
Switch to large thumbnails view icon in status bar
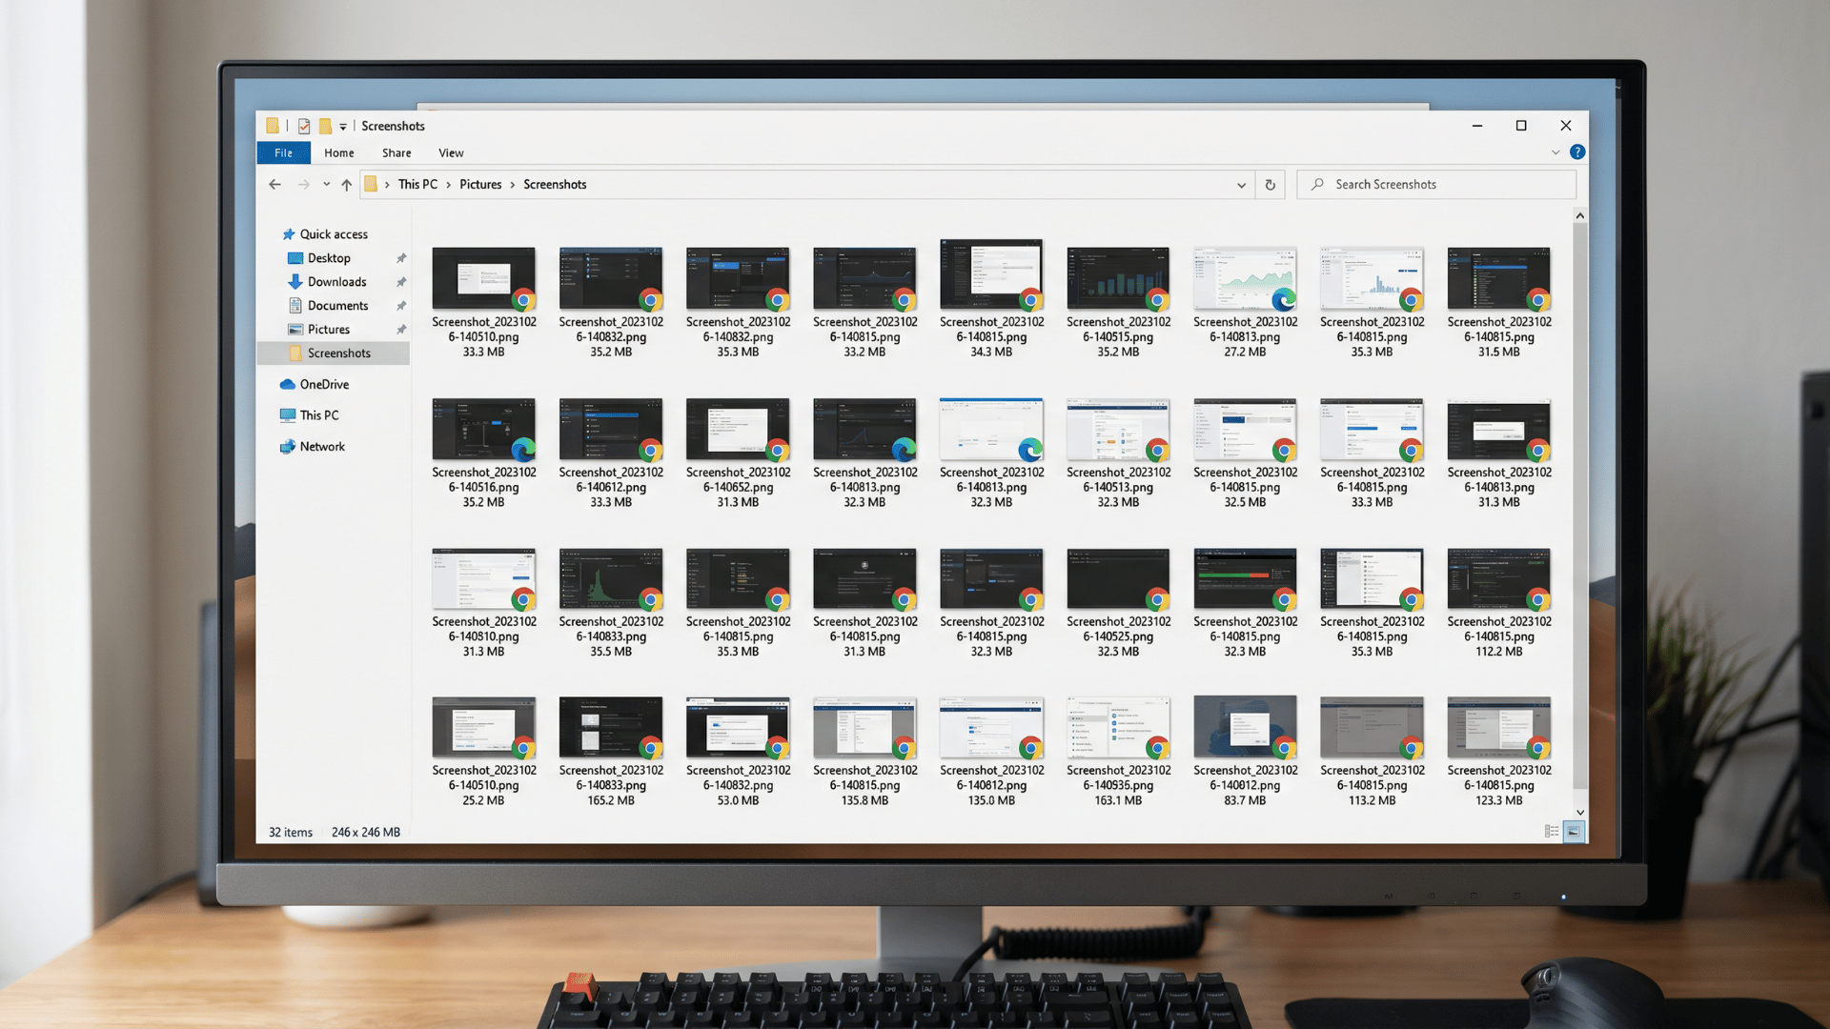(x=1574, y=832)
